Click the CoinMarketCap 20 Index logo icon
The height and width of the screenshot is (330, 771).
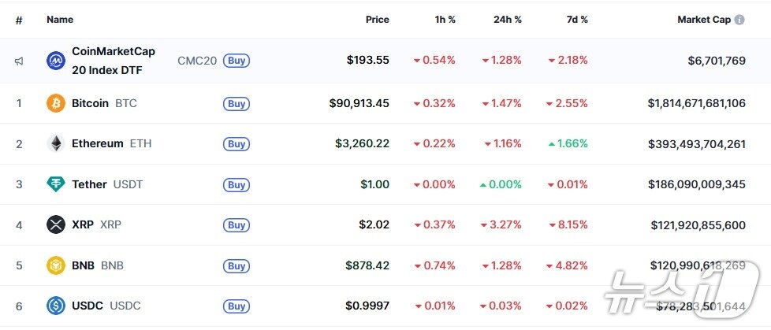click(x=56, y=61)
